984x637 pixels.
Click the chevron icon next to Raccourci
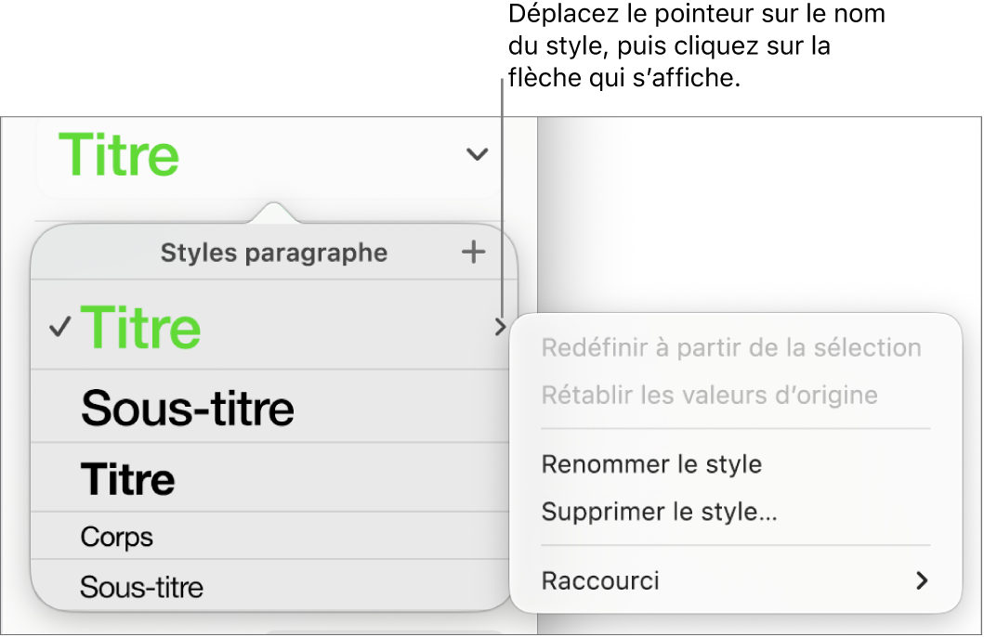pos(921,579)
